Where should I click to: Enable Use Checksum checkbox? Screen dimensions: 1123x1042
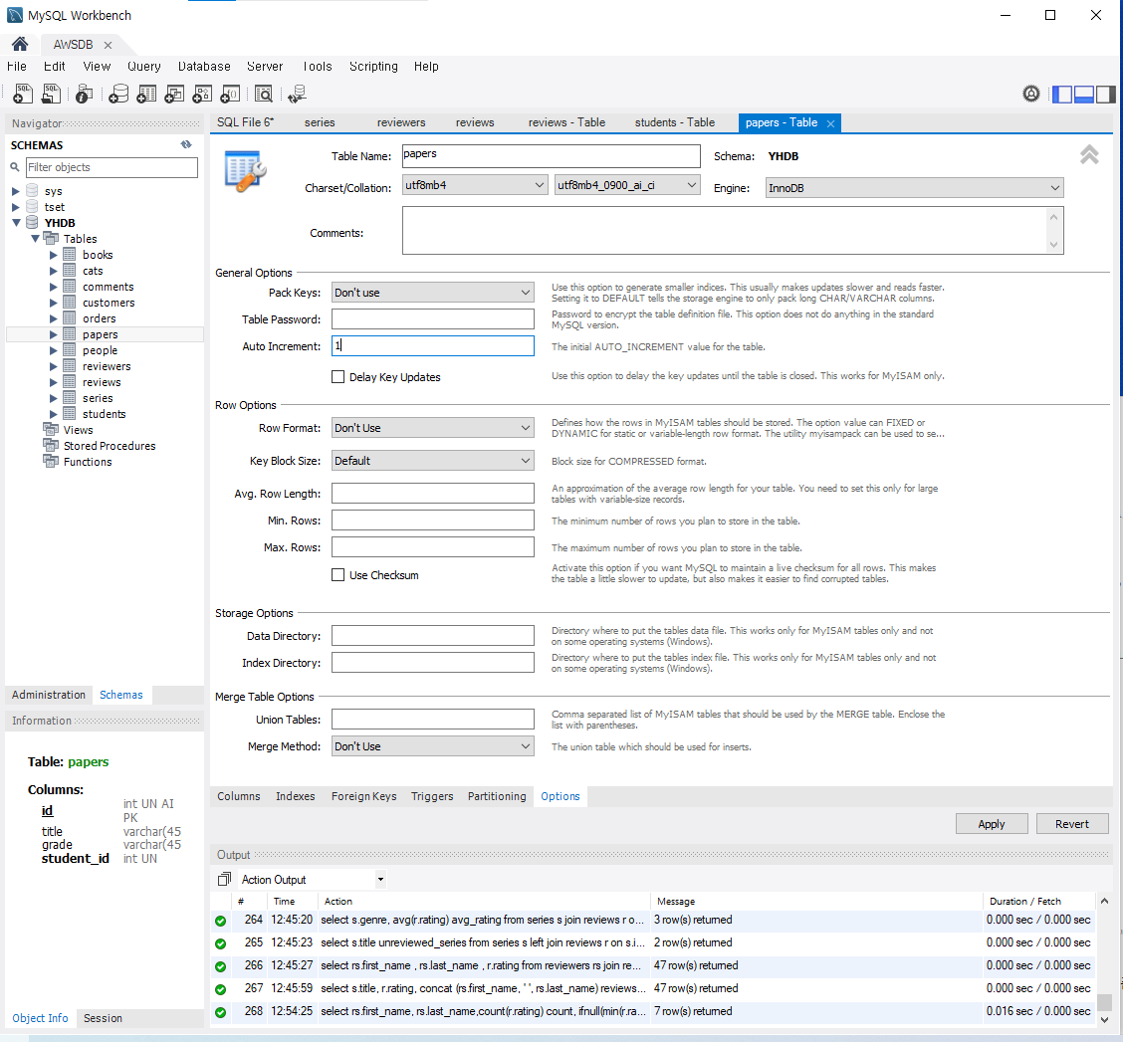click(338, 574)
